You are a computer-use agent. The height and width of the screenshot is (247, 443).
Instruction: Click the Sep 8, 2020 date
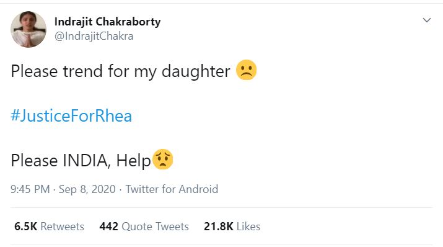click(87, 189)
